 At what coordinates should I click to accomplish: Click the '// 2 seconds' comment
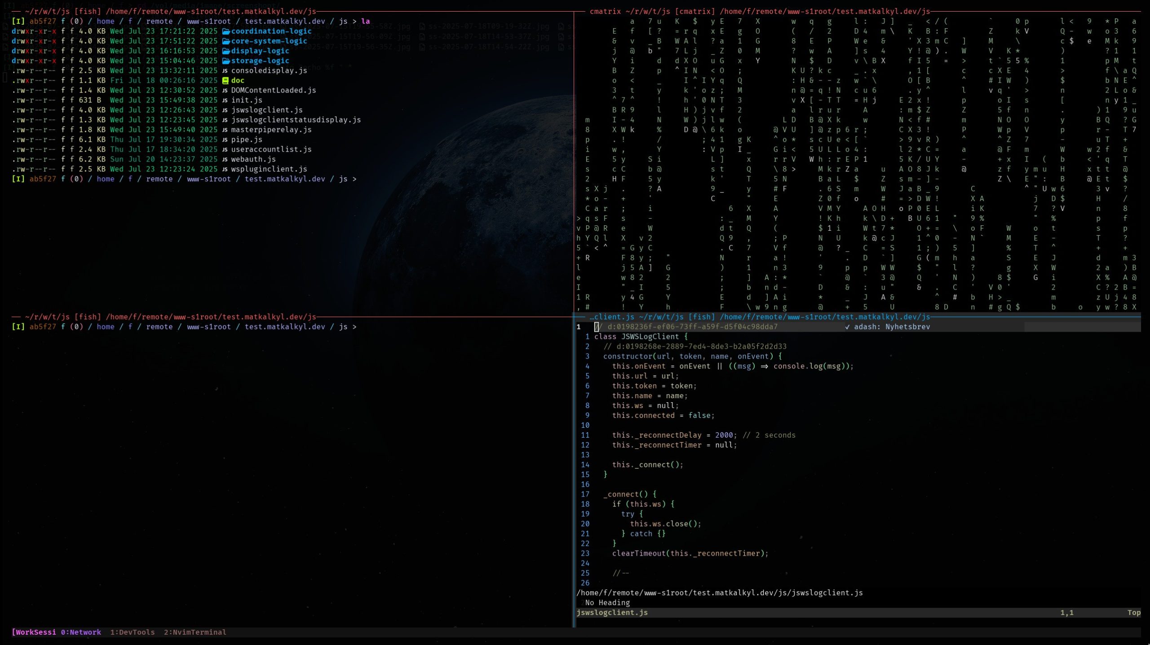769,436
